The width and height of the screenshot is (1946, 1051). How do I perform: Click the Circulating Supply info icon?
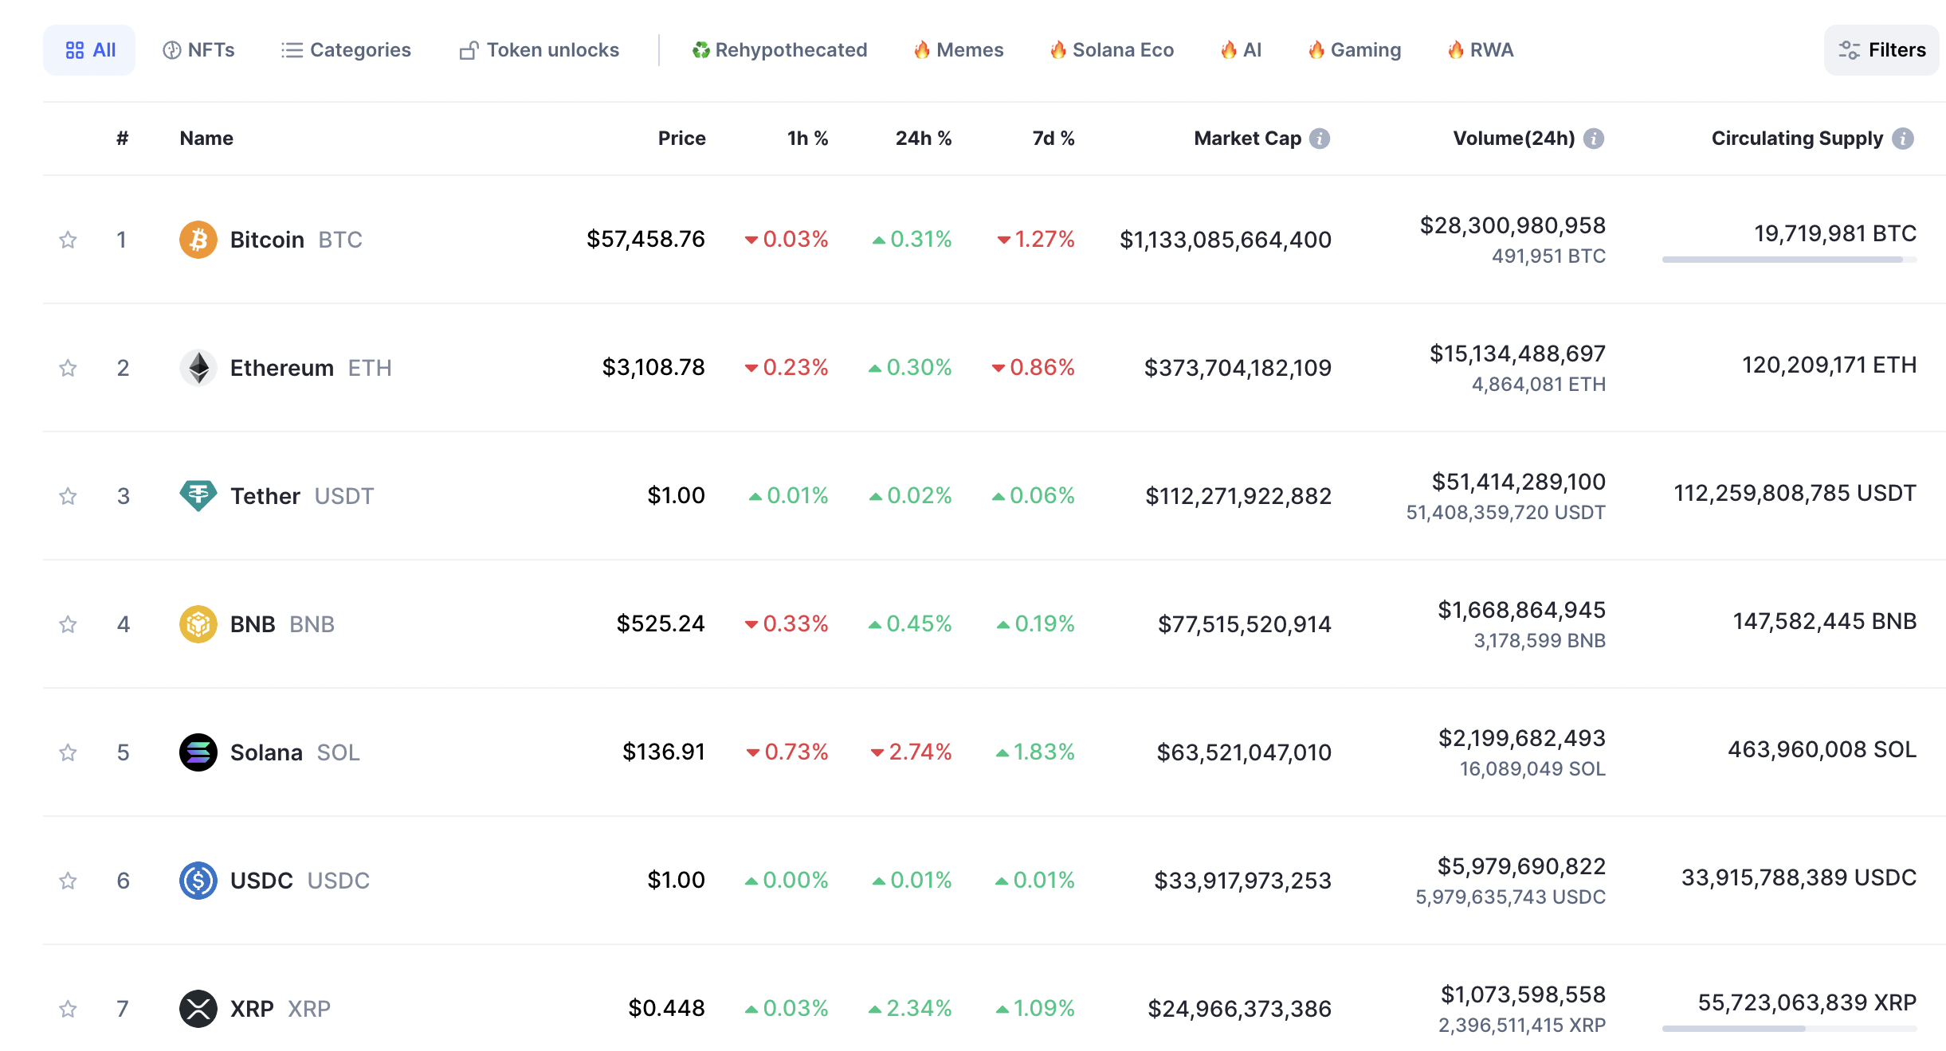tap(1903, 139)
